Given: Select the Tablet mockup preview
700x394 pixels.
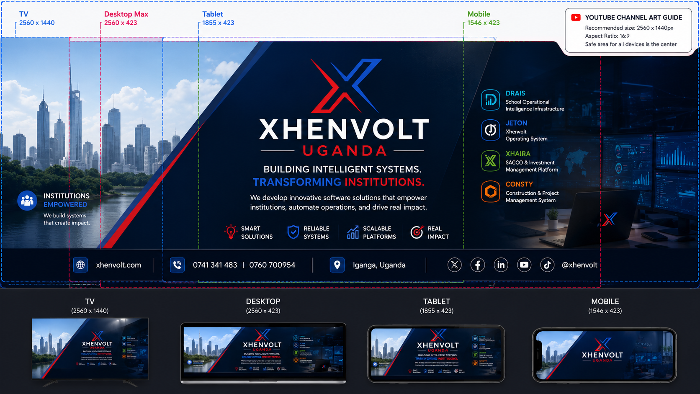Looking at the screenshot, I should pyautogui.click(x=436, y=354).
